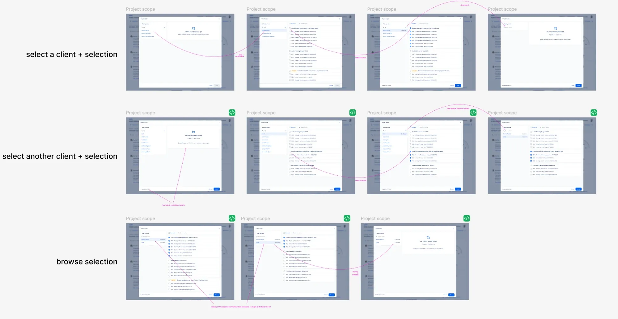Clear the client search field in the first frame of the 'select a client' row
Viewport: 618px width, 319px height.
[165, 27]
